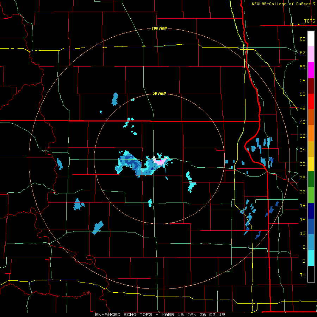Viewport: 317px width, 317px height.
Task: Pick the medium blue legend swatch beside 10
Action: pyautogui.click(x=311, y=227)
